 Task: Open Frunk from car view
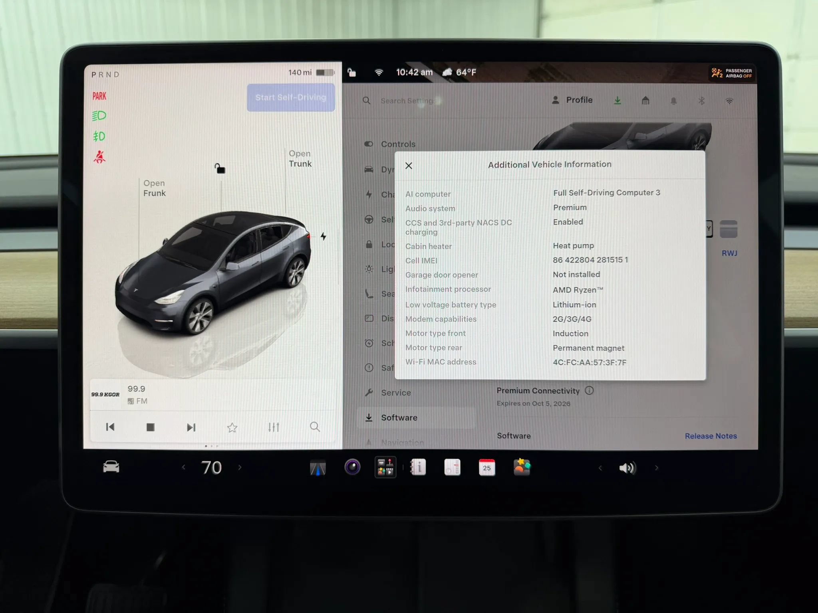154,188
